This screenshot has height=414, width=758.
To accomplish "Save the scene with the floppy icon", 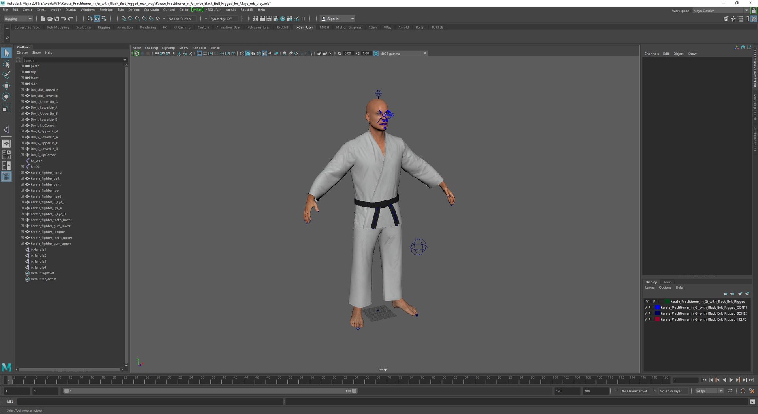I will coord(56,19).
